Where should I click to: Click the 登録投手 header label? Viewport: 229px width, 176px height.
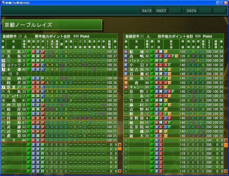point(132,36)
